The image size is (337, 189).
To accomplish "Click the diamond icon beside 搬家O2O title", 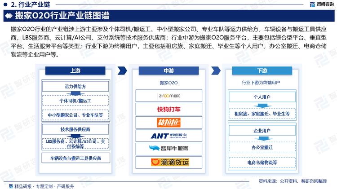I will pyautogui.click(x=9, y=16).
